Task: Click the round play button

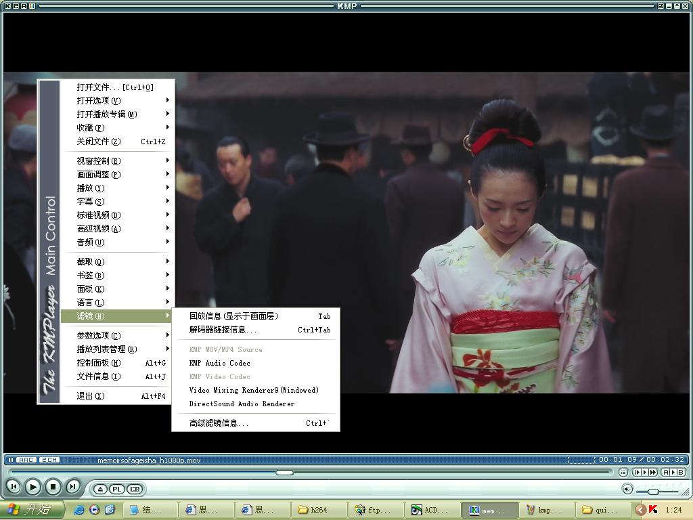Action: tap(32, 487)
